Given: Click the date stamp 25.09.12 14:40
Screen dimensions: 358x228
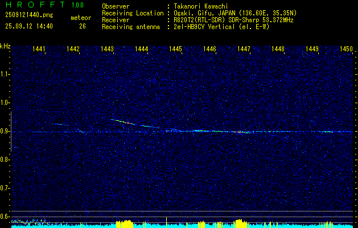Looking at the screenshot, I should click(28, 26).
